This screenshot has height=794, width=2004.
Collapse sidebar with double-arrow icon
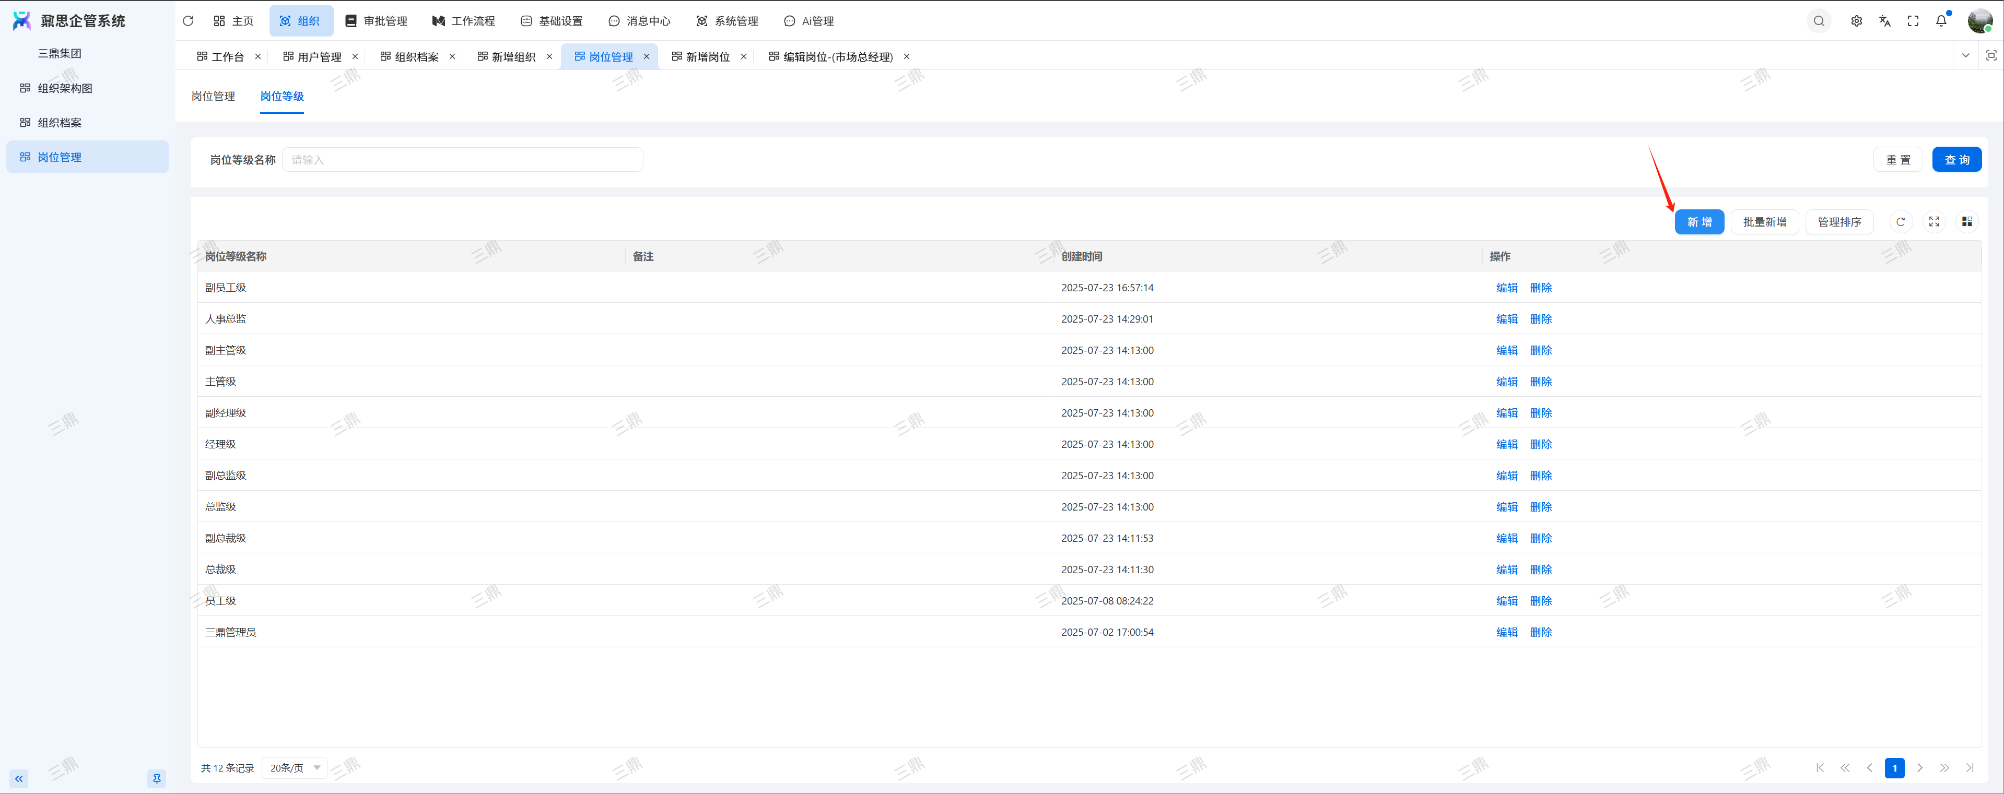coord(19,778)
